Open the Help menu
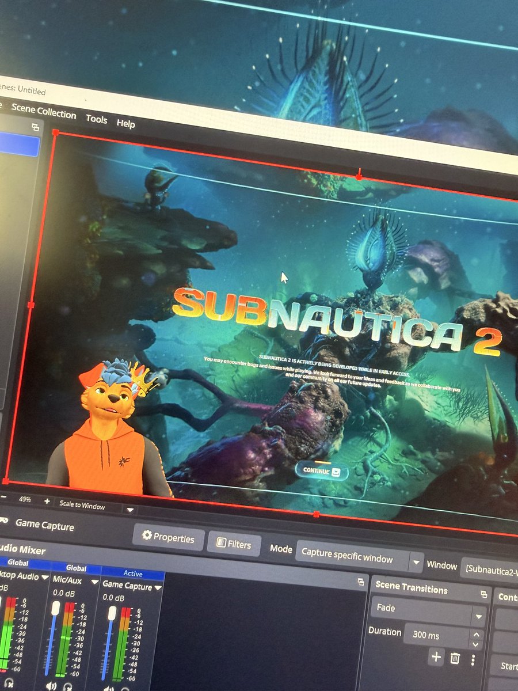Viewport: 518px width, 691px height. 125,123
